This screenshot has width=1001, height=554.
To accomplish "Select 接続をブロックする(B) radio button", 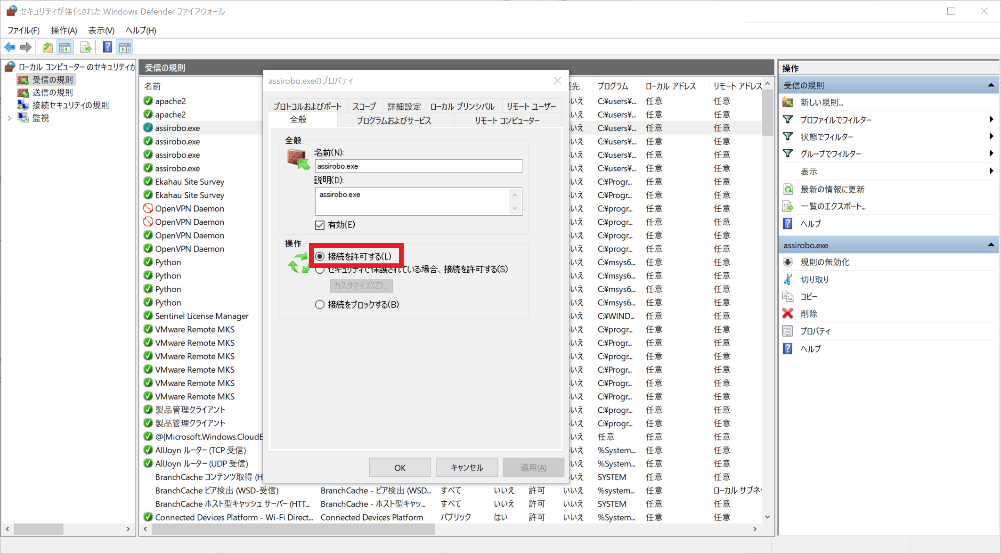I will tap(320, 304).
